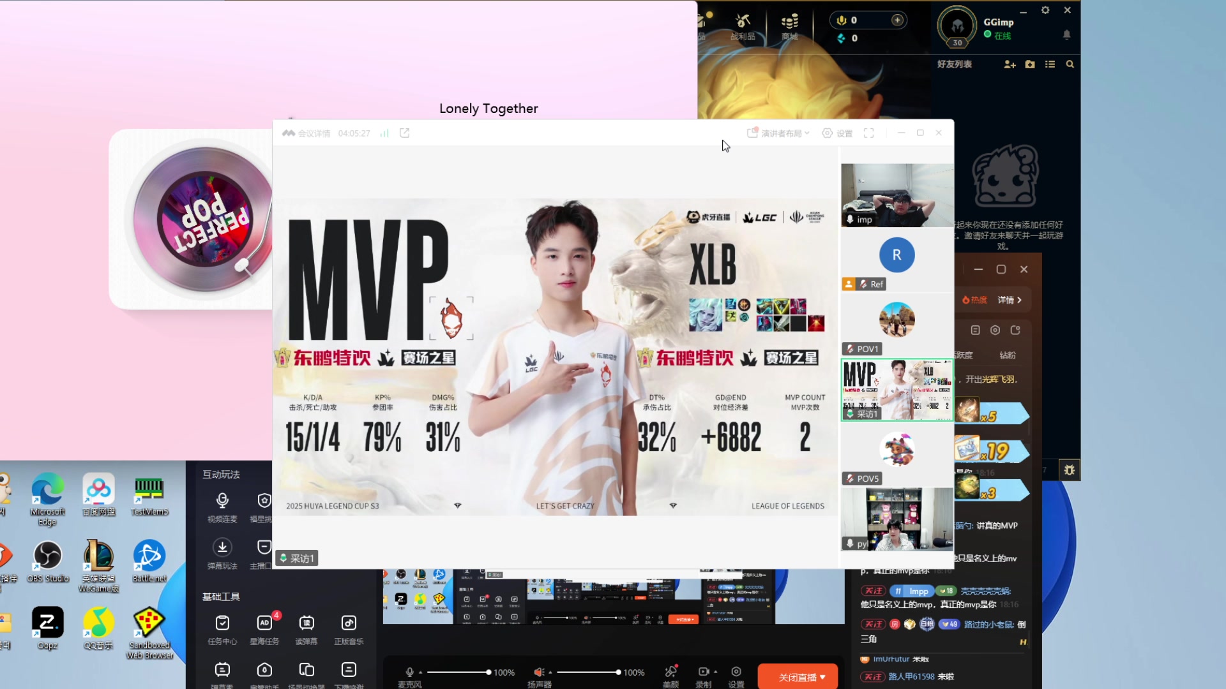Viewport: 1226px width, 689px height.
Task: Open TestMem5 desktop shortcut
Action: pyautogui.click(x=149, y=495)
